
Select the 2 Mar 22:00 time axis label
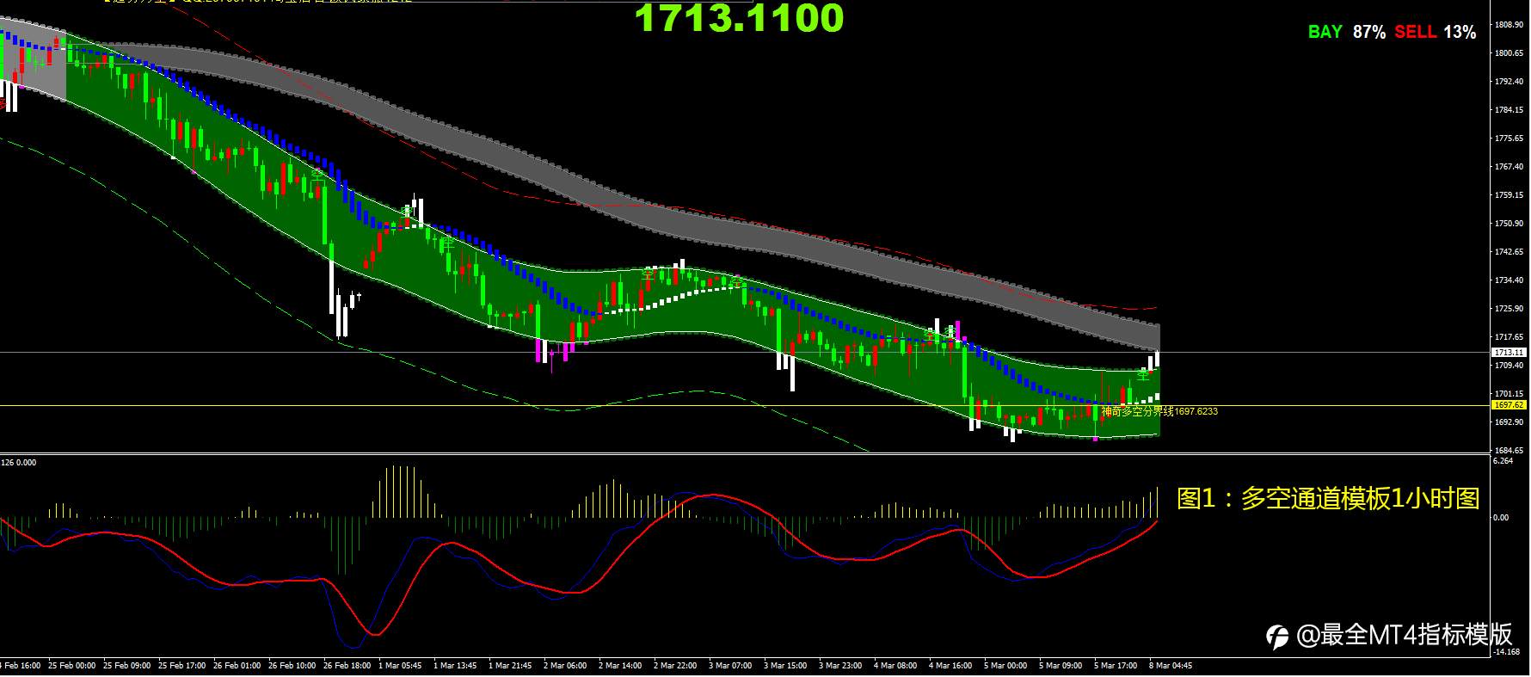click(x=675, y=666)
